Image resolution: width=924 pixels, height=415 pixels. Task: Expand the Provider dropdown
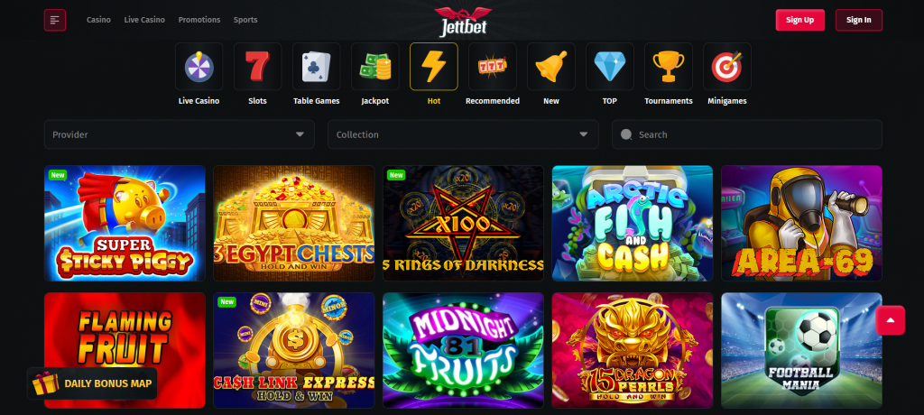click(x=180, y=134)
